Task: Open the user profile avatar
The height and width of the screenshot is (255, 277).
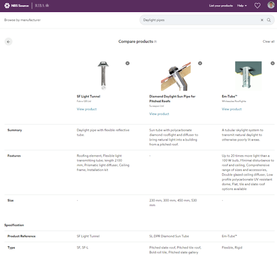Action: pos(271,5)
